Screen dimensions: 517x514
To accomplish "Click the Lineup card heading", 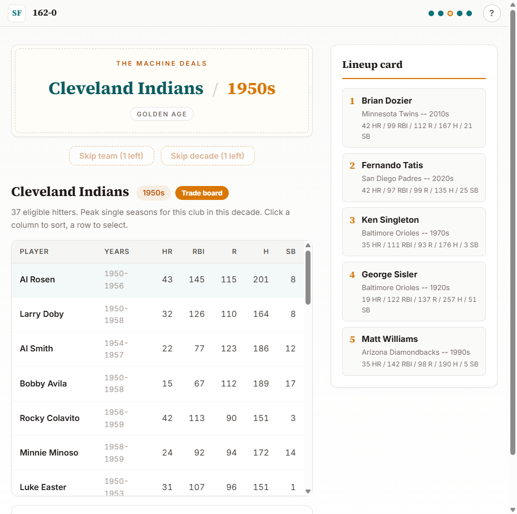I will (x=372, y=65).
